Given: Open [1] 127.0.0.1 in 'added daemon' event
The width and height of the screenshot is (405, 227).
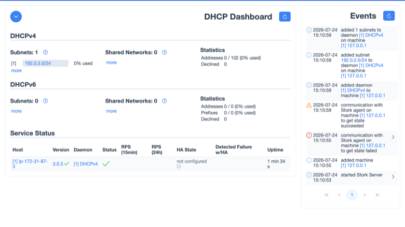Looking at the screenshot, I should [372, 95].
